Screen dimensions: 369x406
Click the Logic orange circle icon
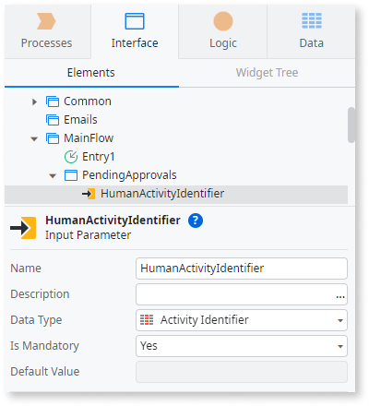223,21
